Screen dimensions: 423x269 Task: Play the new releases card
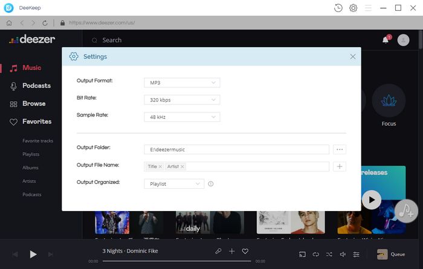(372, 200)
